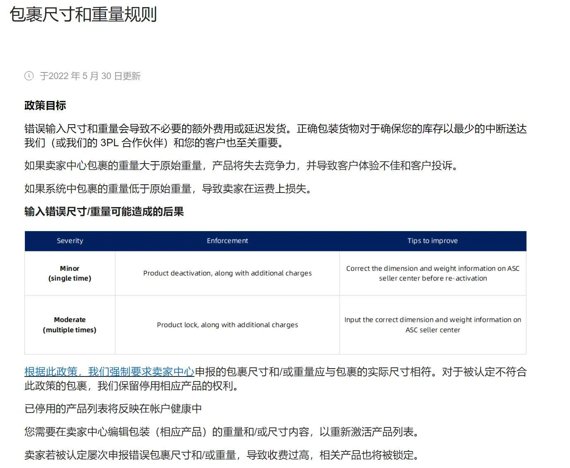Select the dark blue table header row
Screen dimensions: 570x468
[x=275, y=241]
